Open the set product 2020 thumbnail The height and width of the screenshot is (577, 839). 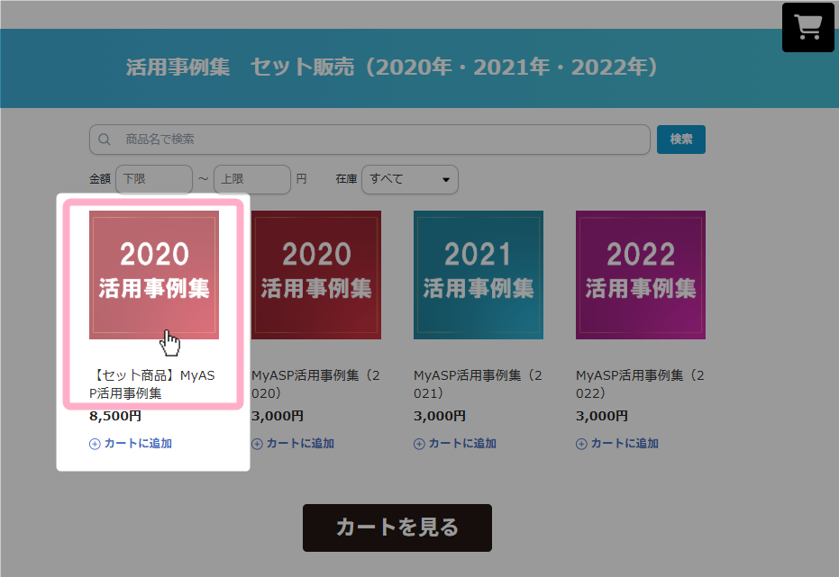(x=154, y=275)
